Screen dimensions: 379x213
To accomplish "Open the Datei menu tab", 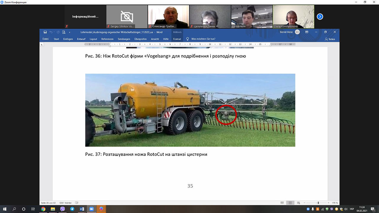I will 45,39.
